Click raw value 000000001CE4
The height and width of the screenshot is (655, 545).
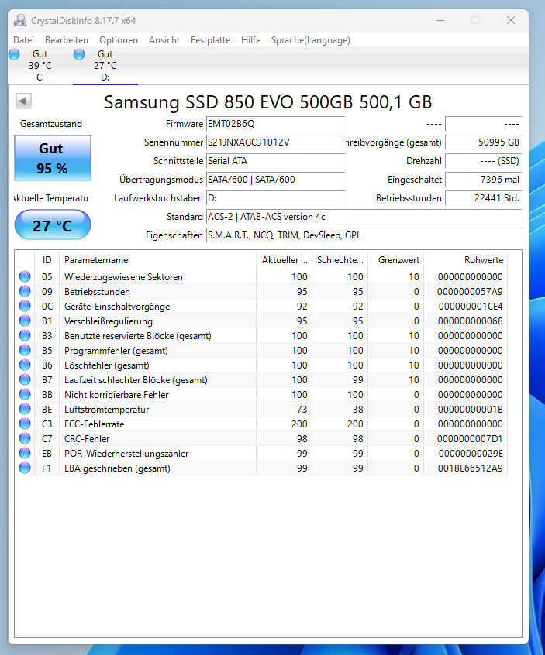coord(471,306)
